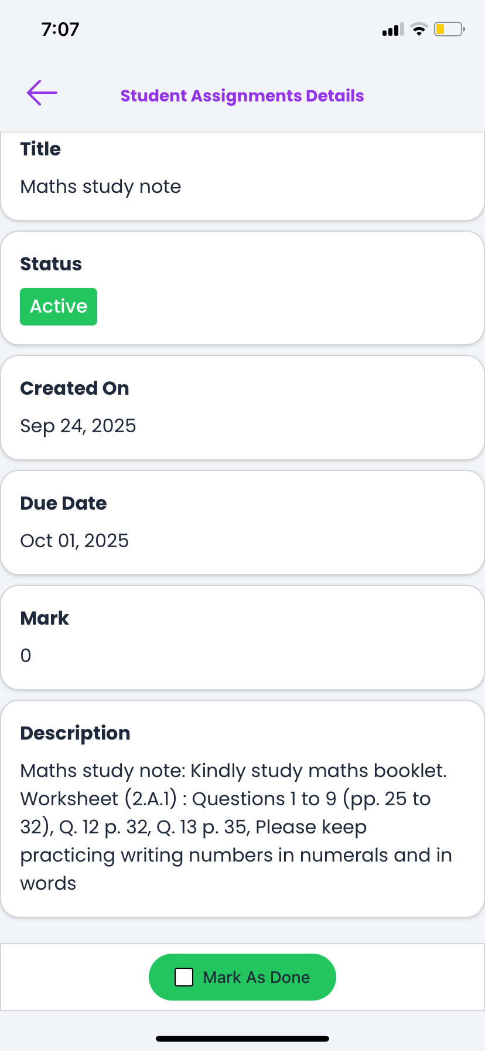Select the Maths study note title text

coord(101,187)
